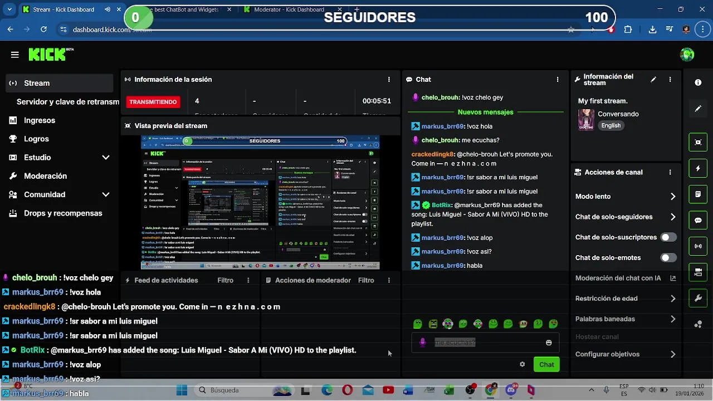Open Servidor y clave de retransmisión page
The width and height of the screenshot is (713, 401).
click(x=67, y=102)
